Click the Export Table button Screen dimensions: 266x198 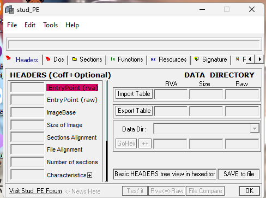tap(134, 111)
